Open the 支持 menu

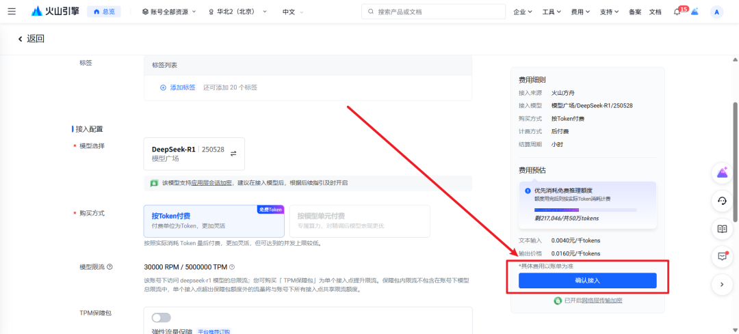(609, 12)
